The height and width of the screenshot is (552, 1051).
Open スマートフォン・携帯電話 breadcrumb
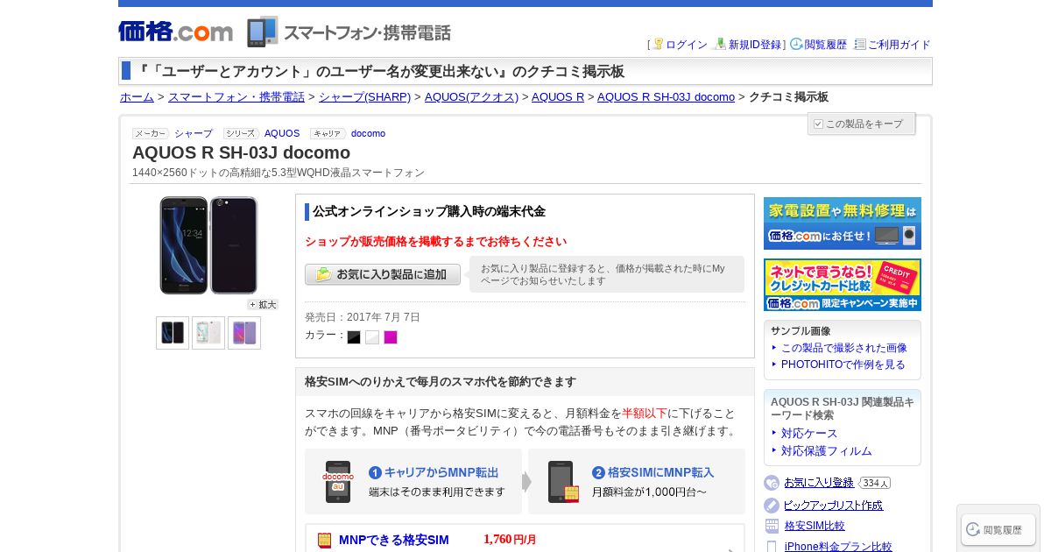point(236,97)
